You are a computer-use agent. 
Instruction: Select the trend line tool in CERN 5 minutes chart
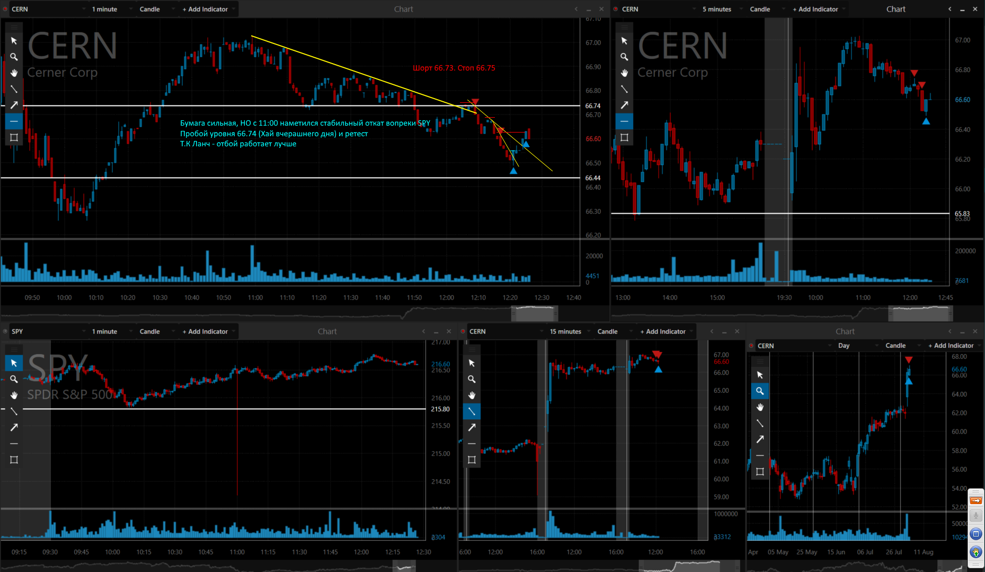click(x=625, y=89)
